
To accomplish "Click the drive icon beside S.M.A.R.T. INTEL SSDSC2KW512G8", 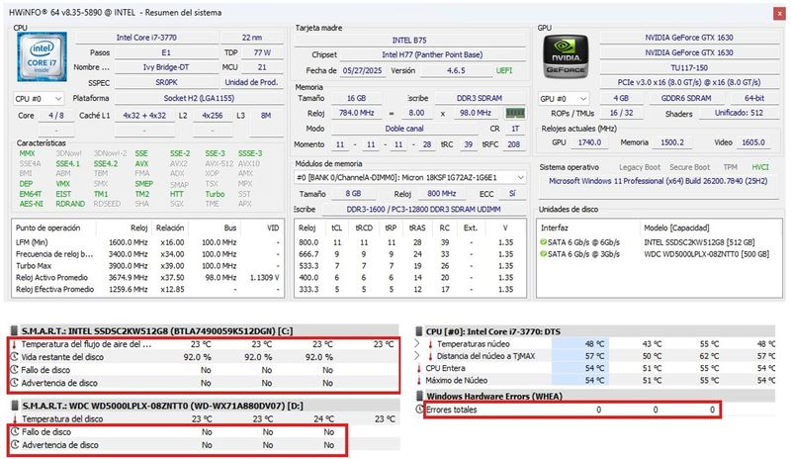I will [x=15, y=331].
